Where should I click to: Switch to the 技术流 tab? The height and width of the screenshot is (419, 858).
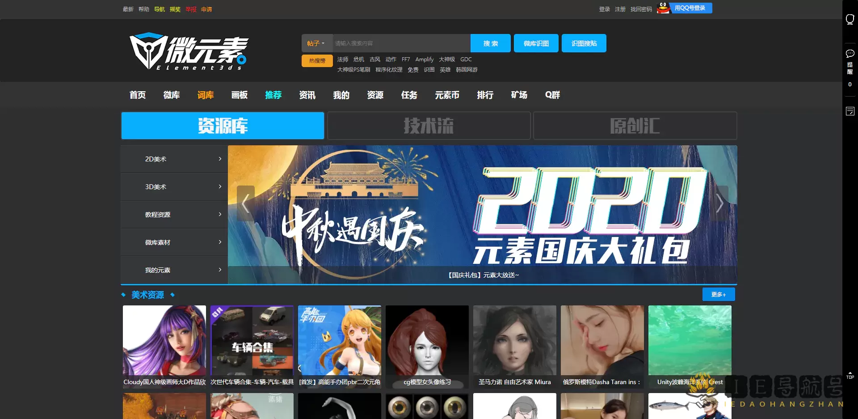coord(429,126)
